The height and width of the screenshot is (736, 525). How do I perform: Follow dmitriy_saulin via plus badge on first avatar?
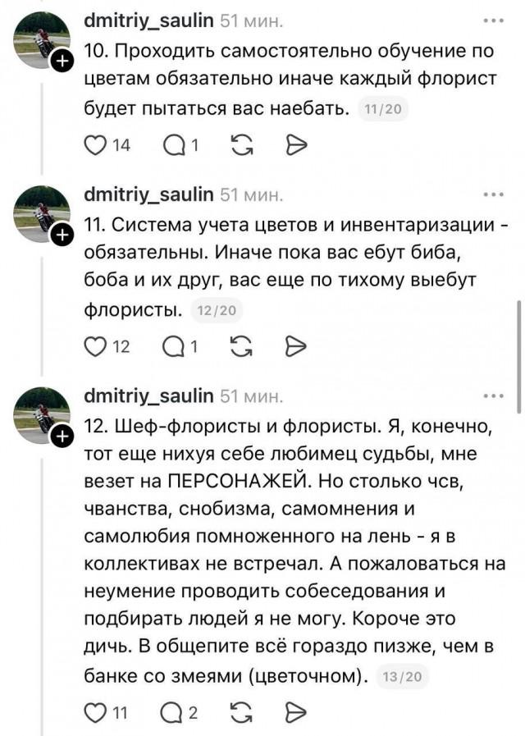click(61, 59)
